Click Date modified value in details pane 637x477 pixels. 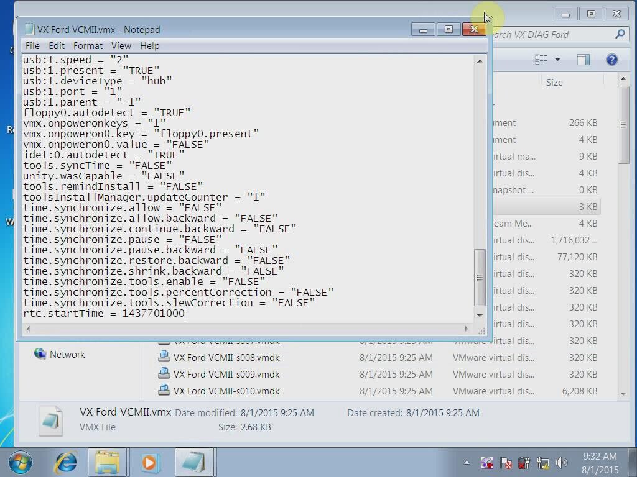click(277, 413)
